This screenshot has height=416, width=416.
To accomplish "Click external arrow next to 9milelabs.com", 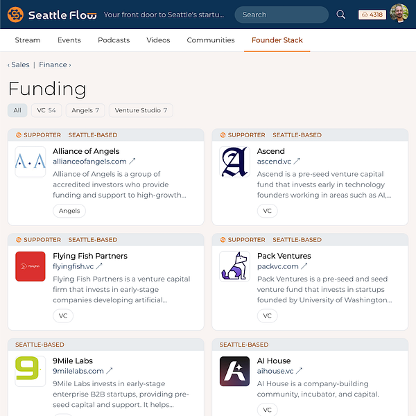I will (110, 371).
